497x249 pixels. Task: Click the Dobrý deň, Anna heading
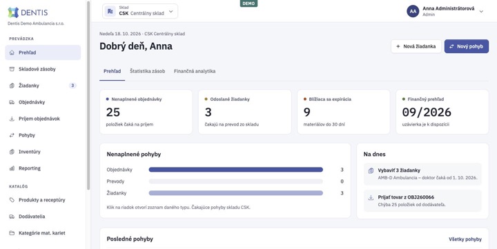pyautogui.click(x=136, y=46)
